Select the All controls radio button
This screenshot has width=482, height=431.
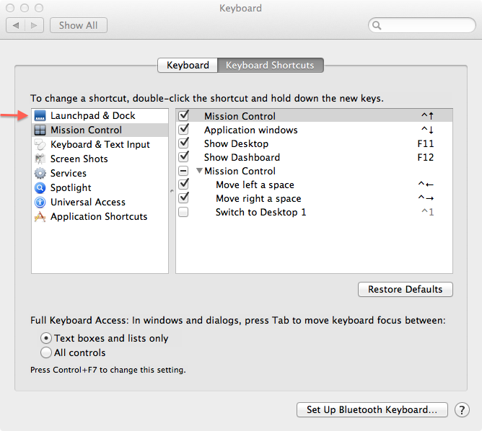coord(46,353)
